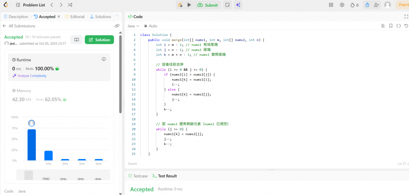Click the format code icon
The width and height of the screenshot is (409, 195).
tap(383, 26)
